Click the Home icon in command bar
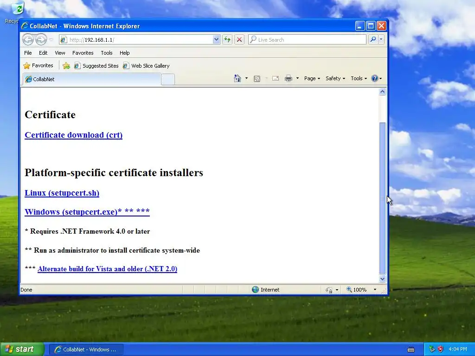The image size is (475, 356). pos(237,78)
